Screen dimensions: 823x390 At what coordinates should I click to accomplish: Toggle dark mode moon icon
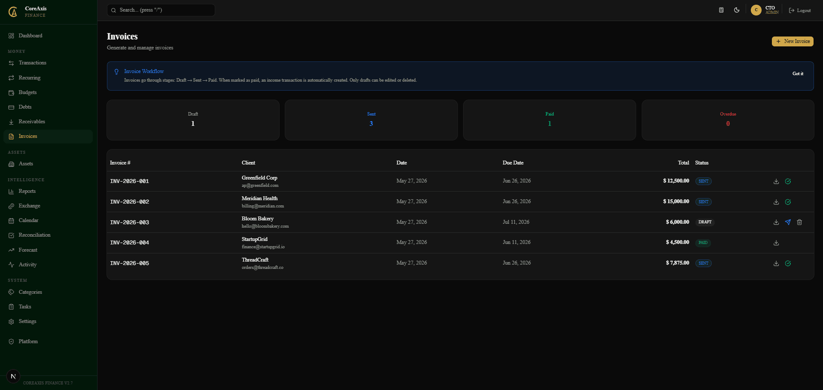tap(737, 10)
